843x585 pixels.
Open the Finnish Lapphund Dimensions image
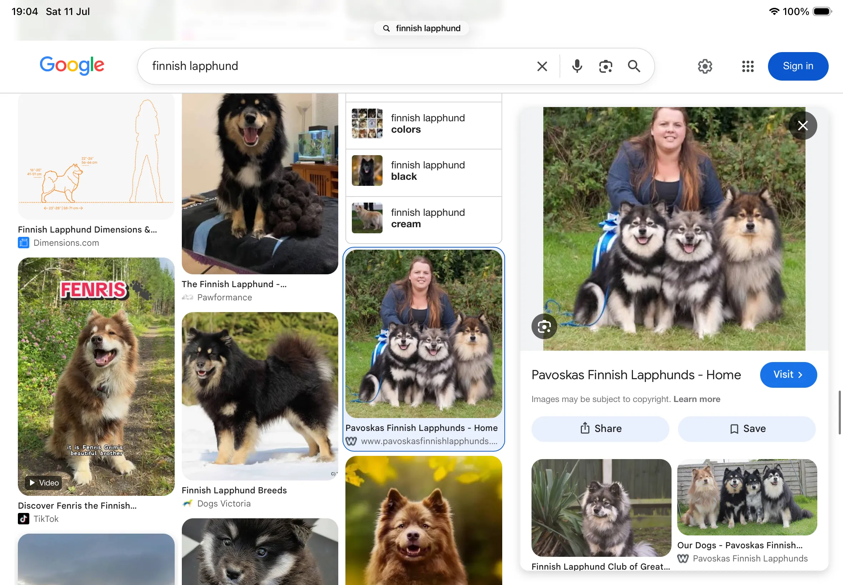[96, 156]
